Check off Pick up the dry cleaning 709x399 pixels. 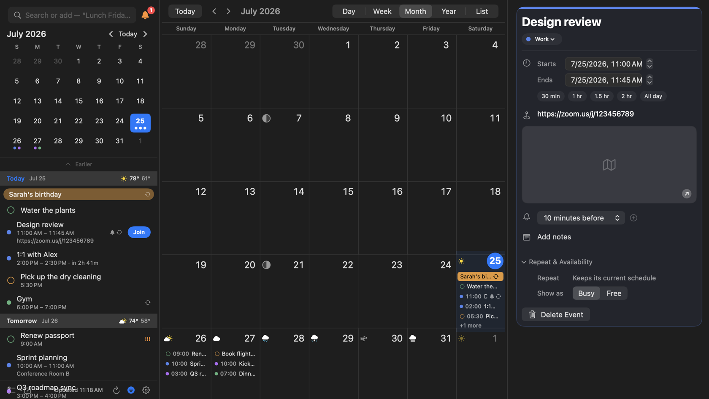point(11,280)
